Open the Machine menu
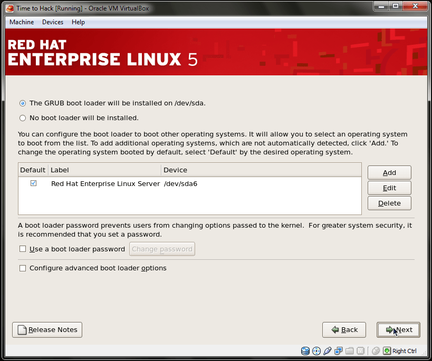 pos(22,22)
